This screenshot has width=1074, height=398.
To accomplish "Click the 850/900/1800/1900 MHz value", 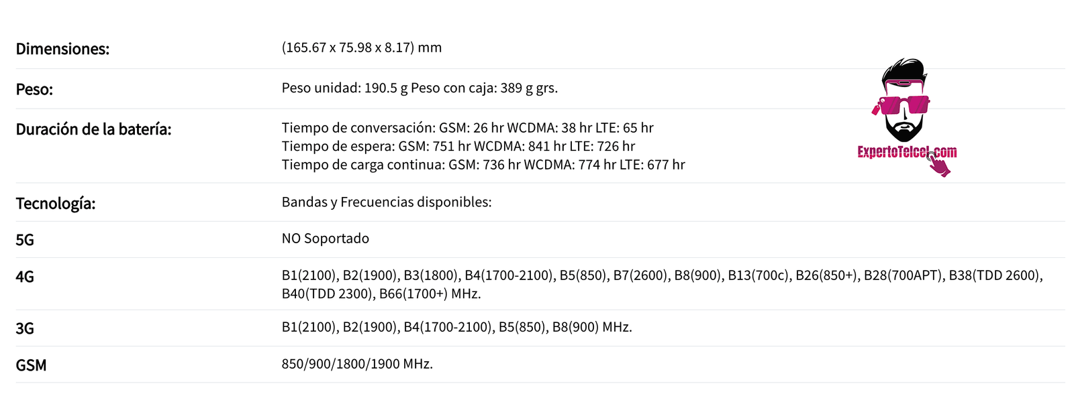I will [x=357, y=364].
